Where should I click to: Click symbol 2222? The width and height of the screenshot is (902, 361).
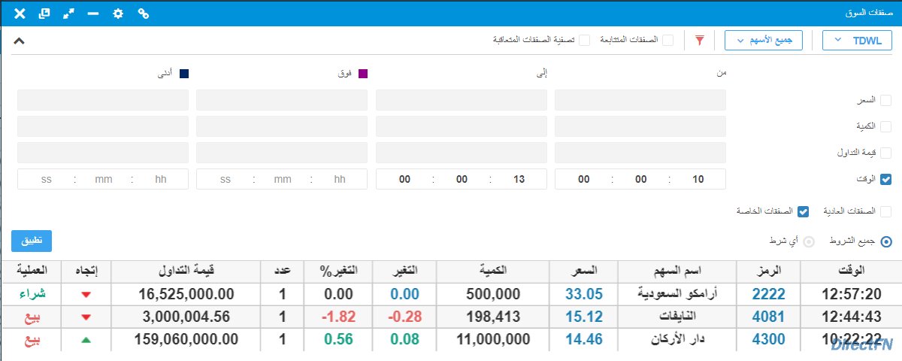769,294
